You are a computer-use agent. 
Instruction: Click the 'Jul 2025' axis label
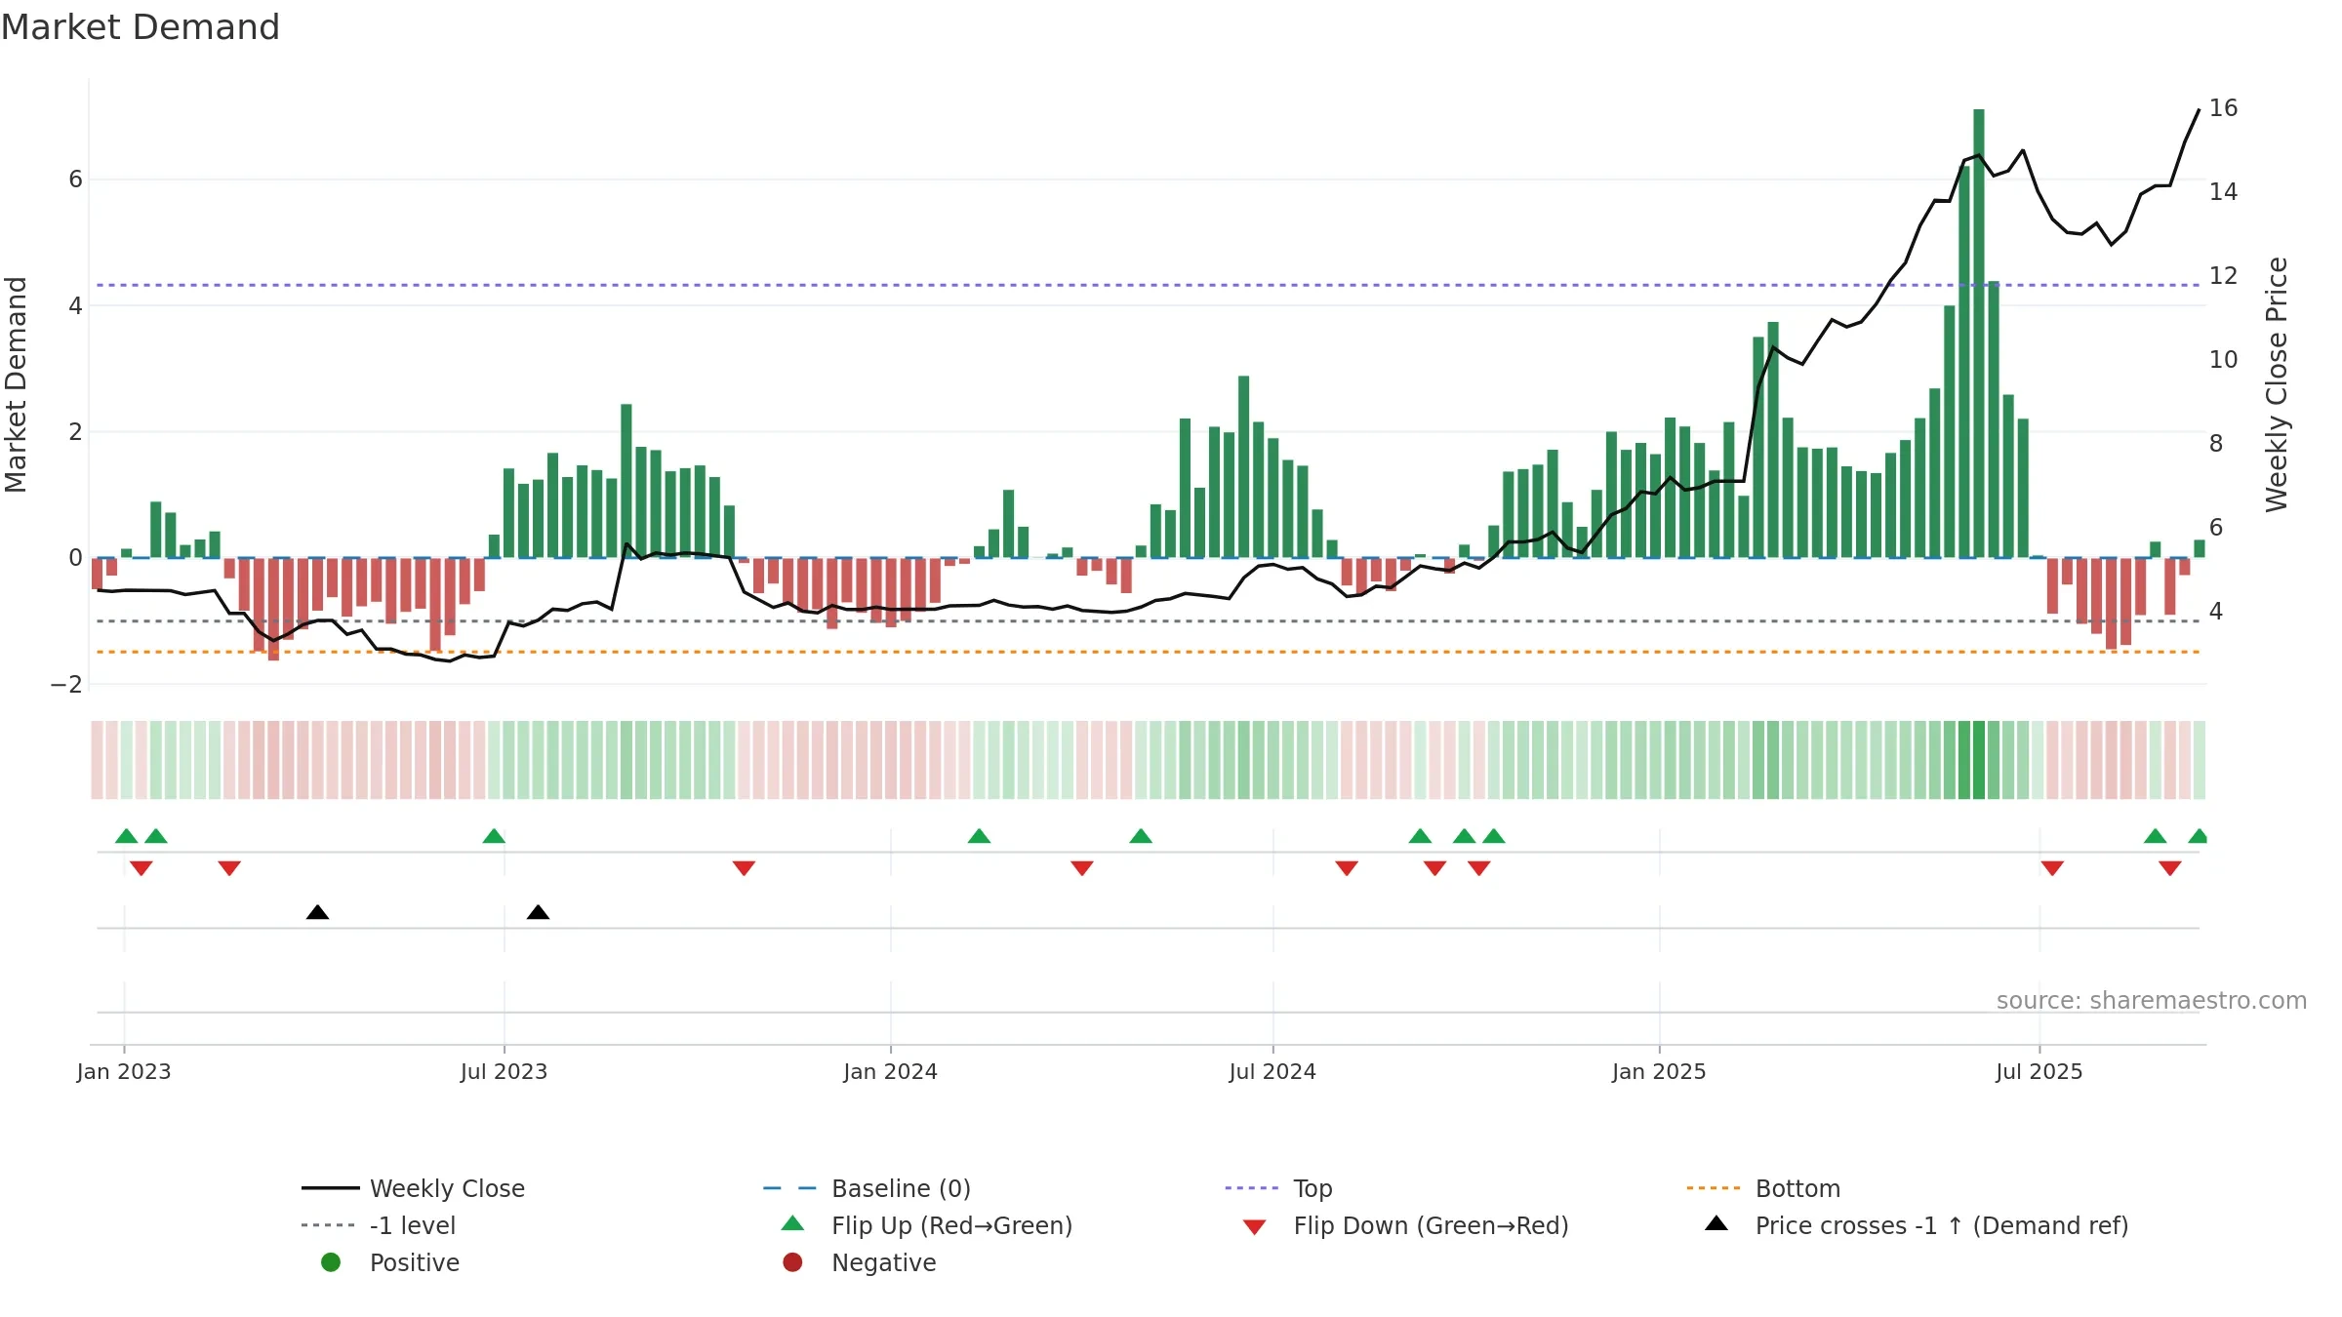coord(2039,1071)
